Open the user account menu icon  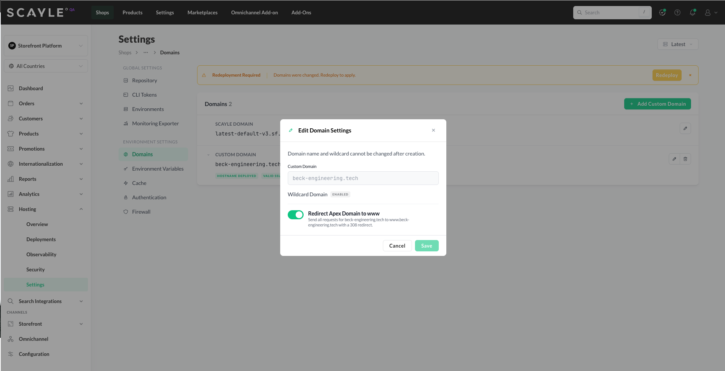(711, 12)
